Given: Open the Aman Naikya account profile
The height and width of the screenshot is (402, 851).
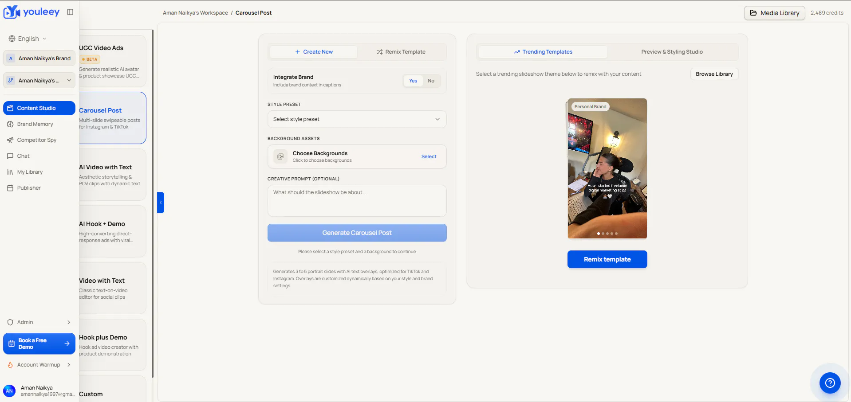Looking at the screenshot, I should [x=39, y=391].
